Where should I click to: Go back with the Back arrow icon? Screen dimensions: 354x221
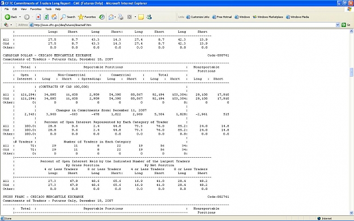click(7, 17)
